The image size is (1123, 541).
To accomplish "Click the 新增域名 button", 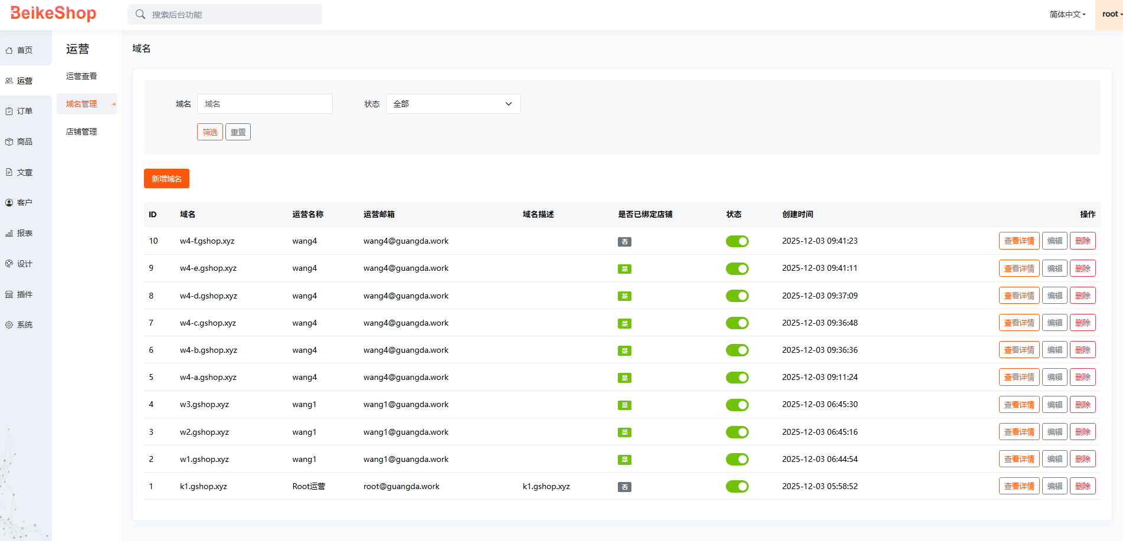I will [166, 179].
